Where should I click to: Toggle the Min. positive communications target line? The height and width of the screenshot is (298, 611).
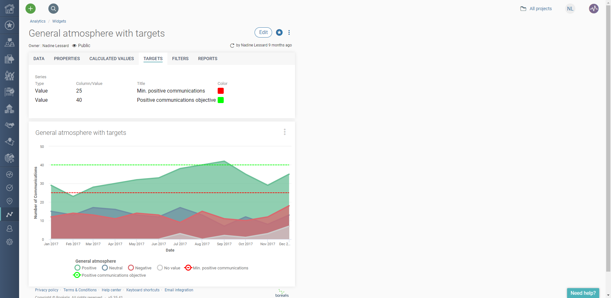pos(216,268)
